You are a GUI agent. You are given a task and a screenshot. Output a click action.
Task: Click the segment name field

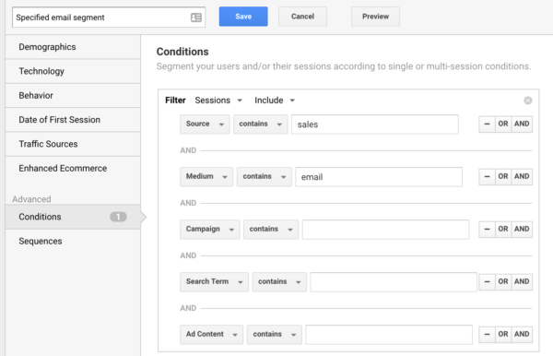[x=109, y=18]
